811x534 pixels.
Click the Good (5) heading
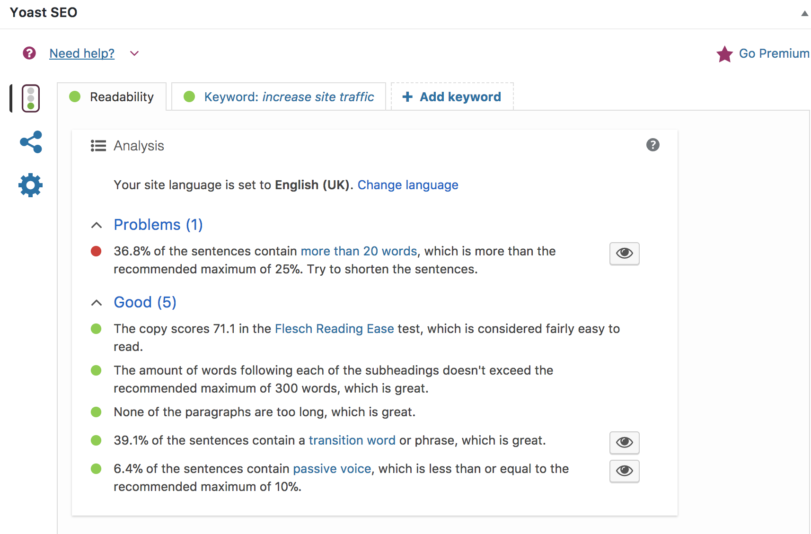[x=145, y=302]
